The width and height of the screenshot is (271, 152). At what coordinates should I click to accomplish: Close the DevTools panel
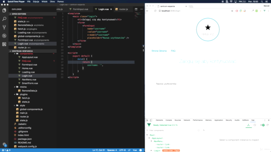tap(268, 120)
